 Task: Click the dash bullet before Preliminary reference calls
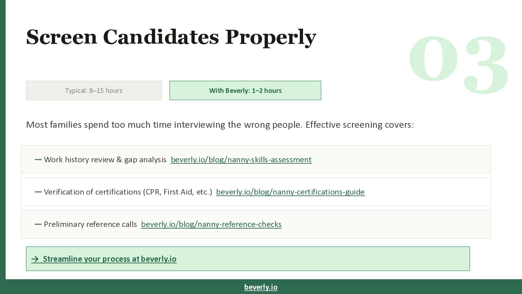[38, 224]
